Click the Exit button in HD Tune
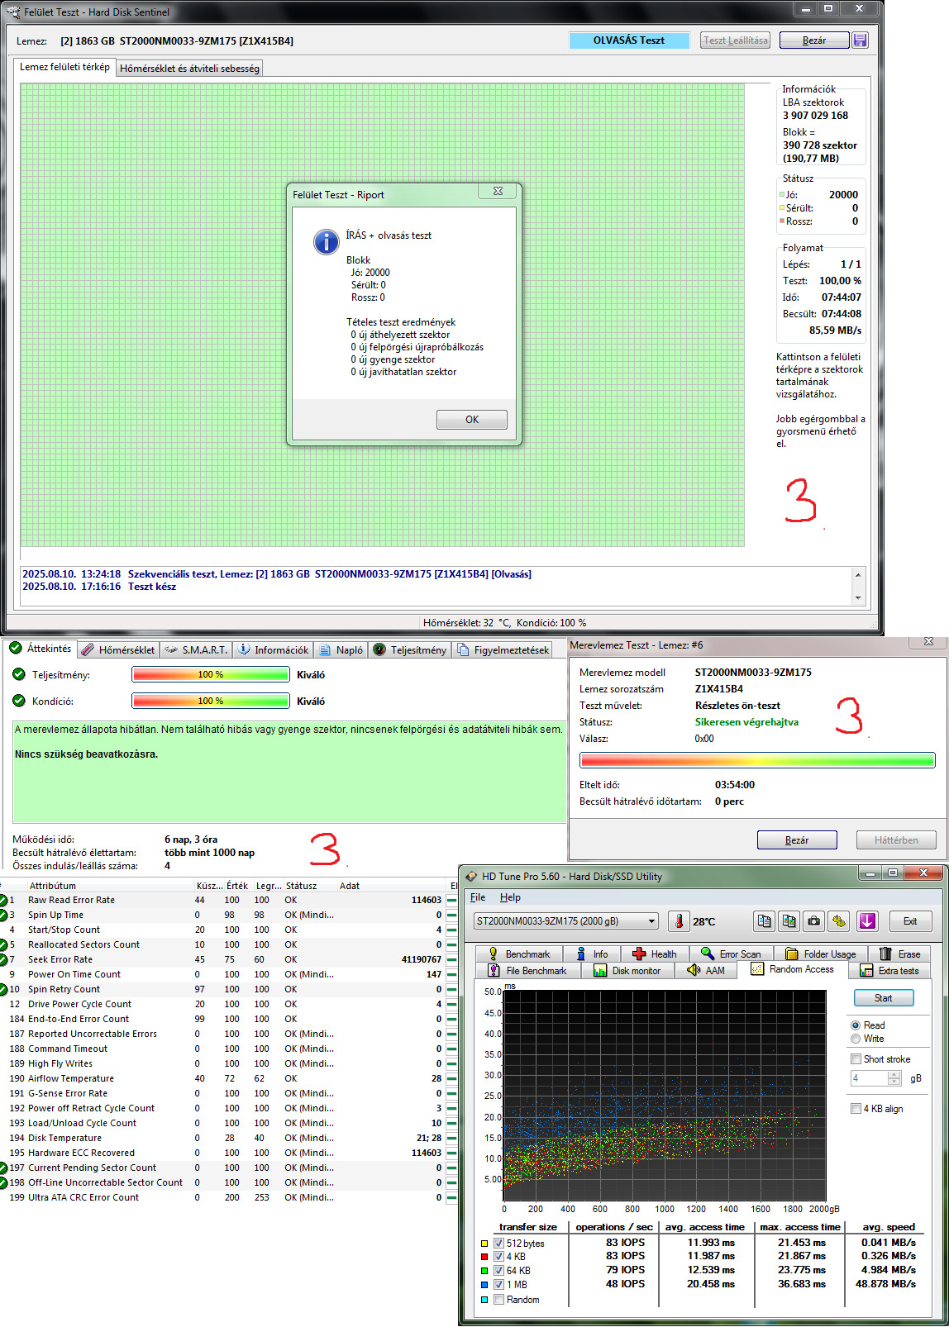The image size is (949, 1327). [909, 921]
